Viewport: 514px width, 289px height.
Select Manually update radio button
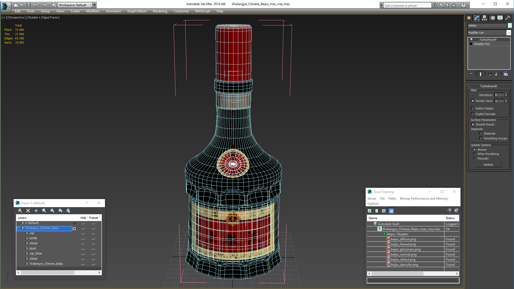(x=475, y=158)
